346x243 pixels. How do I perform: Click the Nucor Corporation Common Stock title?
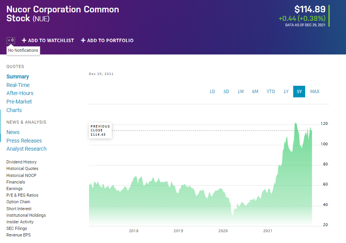pos(63,14)
